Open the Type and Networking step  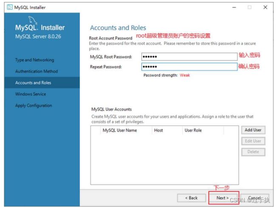coord(35,60)
